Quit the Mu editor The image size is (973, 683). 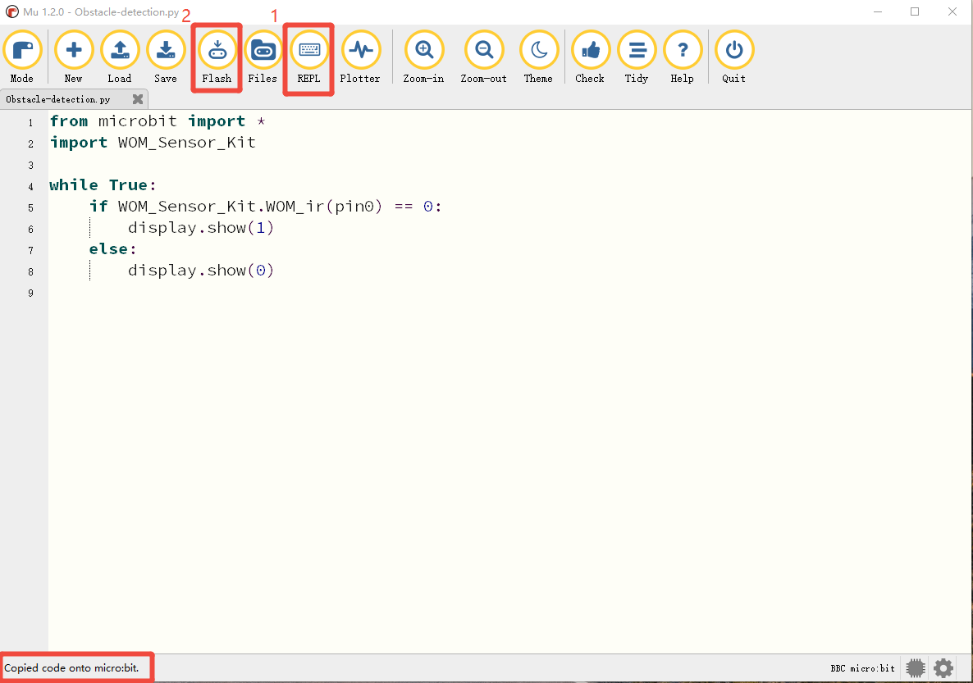[734, 57]
